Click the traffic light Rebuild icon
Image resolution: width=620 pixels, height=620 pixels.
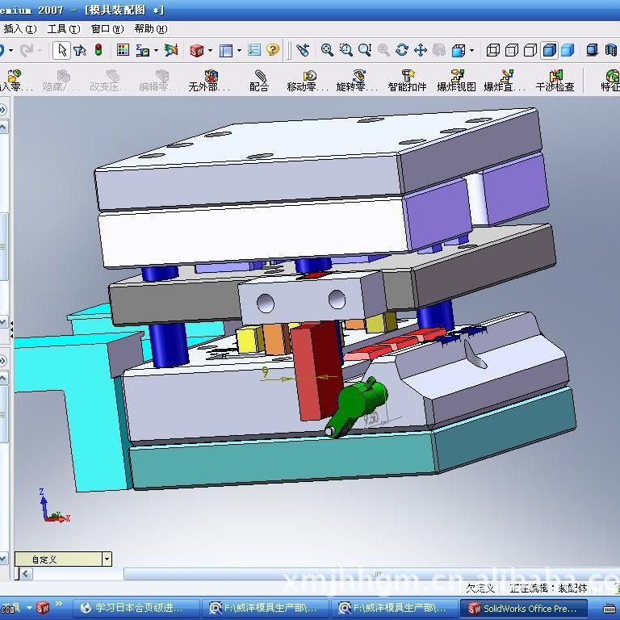click(98, 50)
